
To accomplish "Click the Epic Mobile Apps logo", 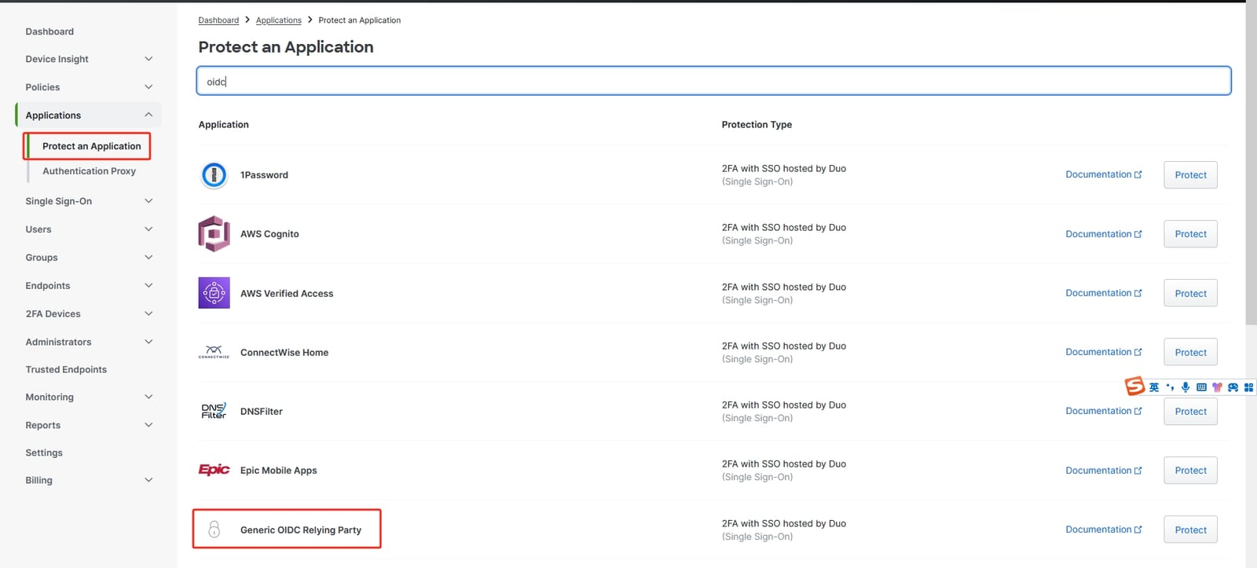I will [x=214, y=470].
